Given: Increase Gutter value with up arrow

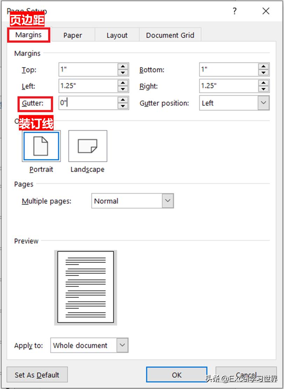Looking at the screenshot, I should click(x=123, y=100).
